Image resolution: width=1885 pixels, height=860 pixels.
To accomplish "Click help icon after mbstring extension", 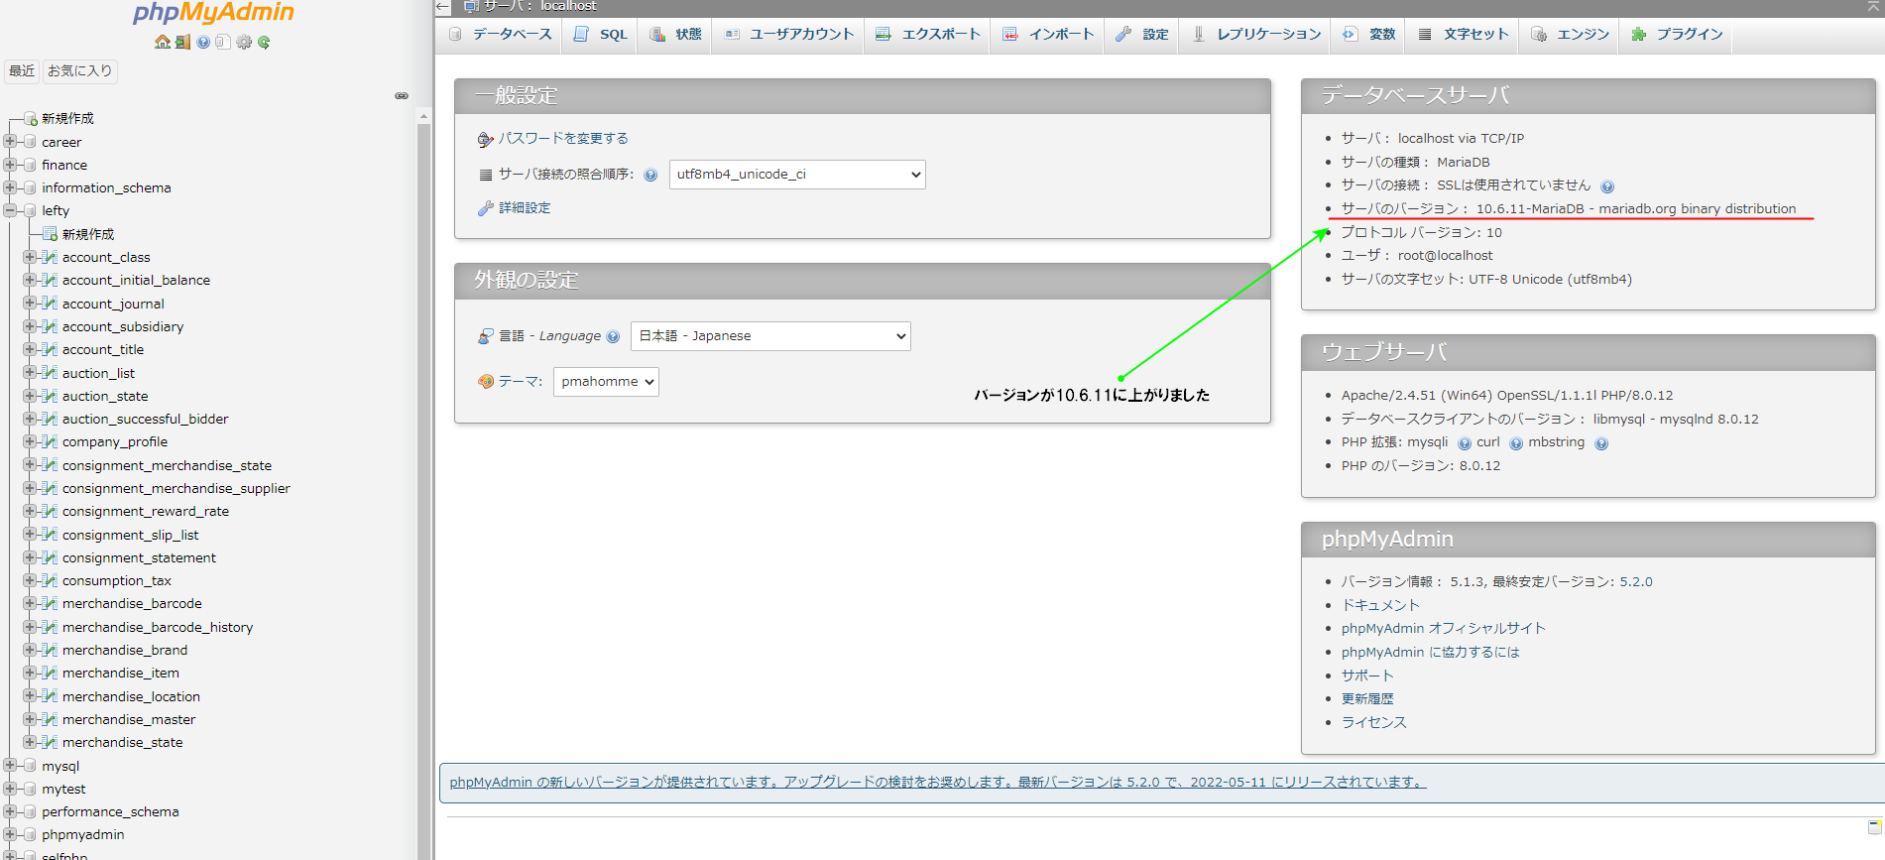I will [1601, 443].
